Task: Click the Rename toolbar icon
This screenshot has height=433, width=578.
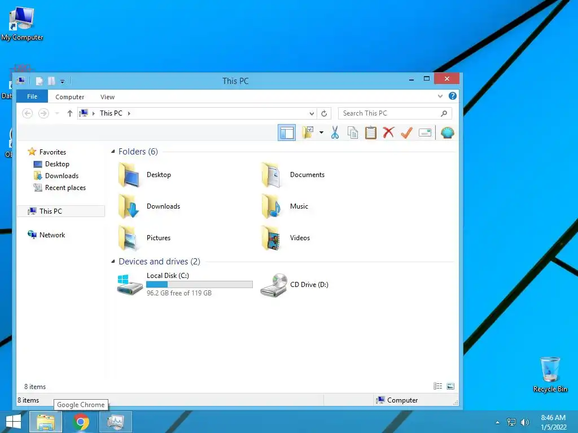Action: point(424,132)
